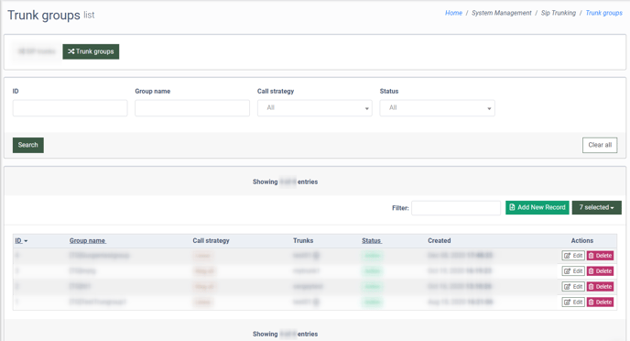Focus the Group name search field
This screenshot has width=630, height=341.
(x=192, y=108)
